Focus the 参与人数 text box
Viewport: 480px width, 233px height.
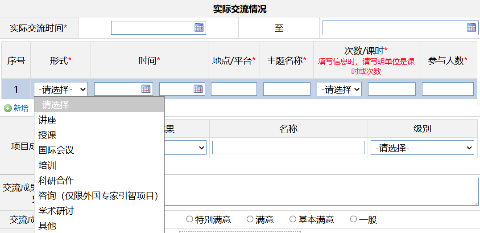pos(447,89)
